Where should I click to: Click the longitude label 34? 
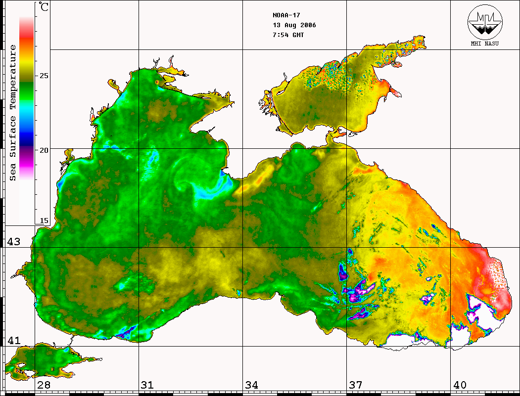coord(252,385)
